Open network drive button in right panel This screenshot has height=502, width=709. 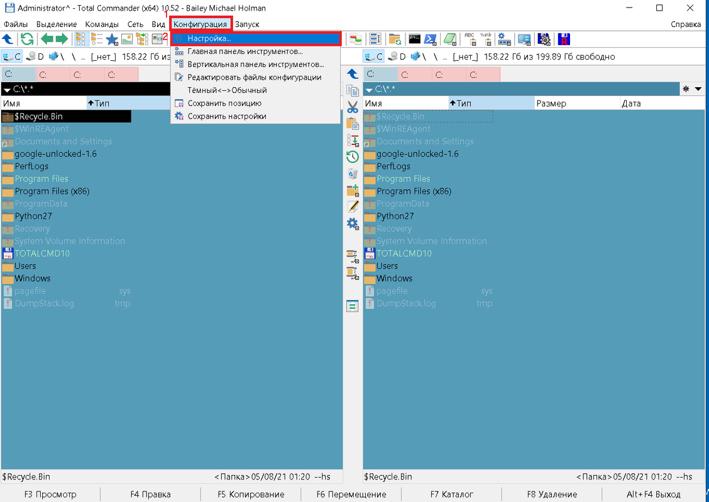coord(418,56)
